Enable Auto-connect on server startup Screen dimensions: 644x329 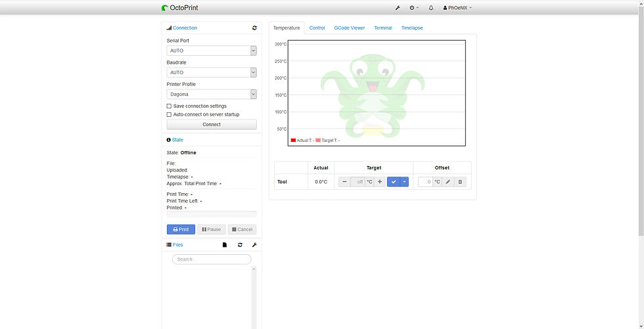169,114
